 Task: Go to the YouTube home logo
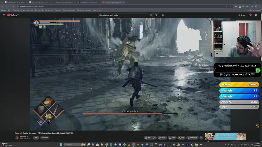(12, 15)
